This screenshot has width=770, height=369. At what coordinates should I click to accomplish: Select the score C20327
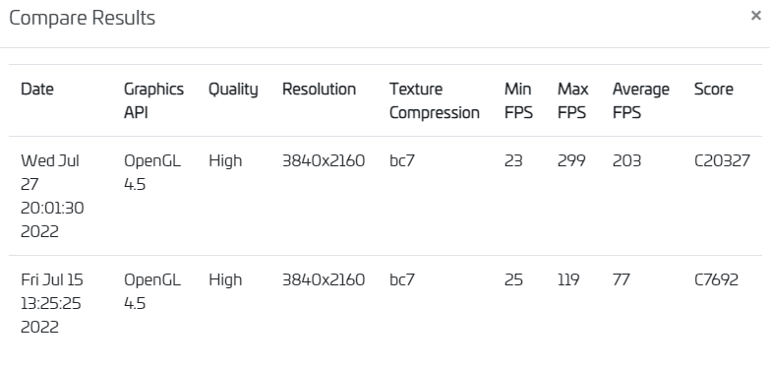click(x=722, y=161)
